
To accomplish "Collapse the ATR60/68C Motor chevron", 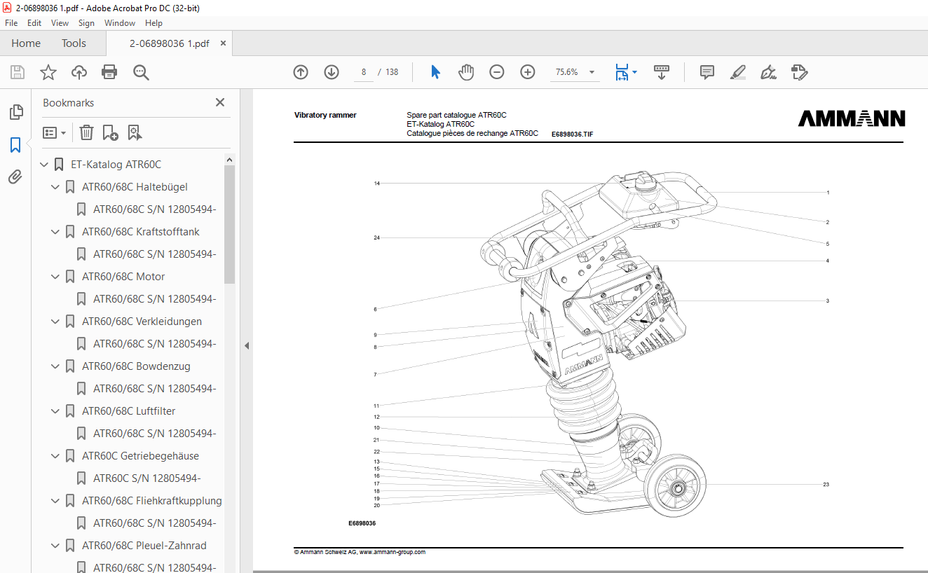I will pos(55,277).
